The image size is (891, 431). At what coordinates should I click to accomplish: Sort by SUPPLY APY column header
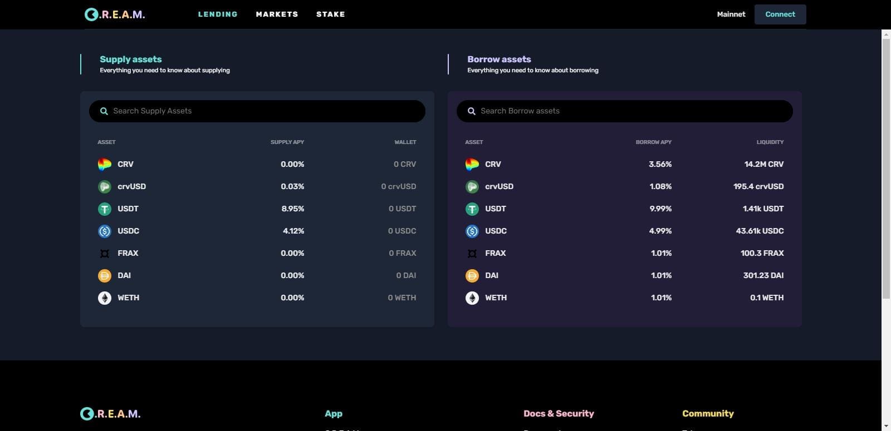point(287,142)
